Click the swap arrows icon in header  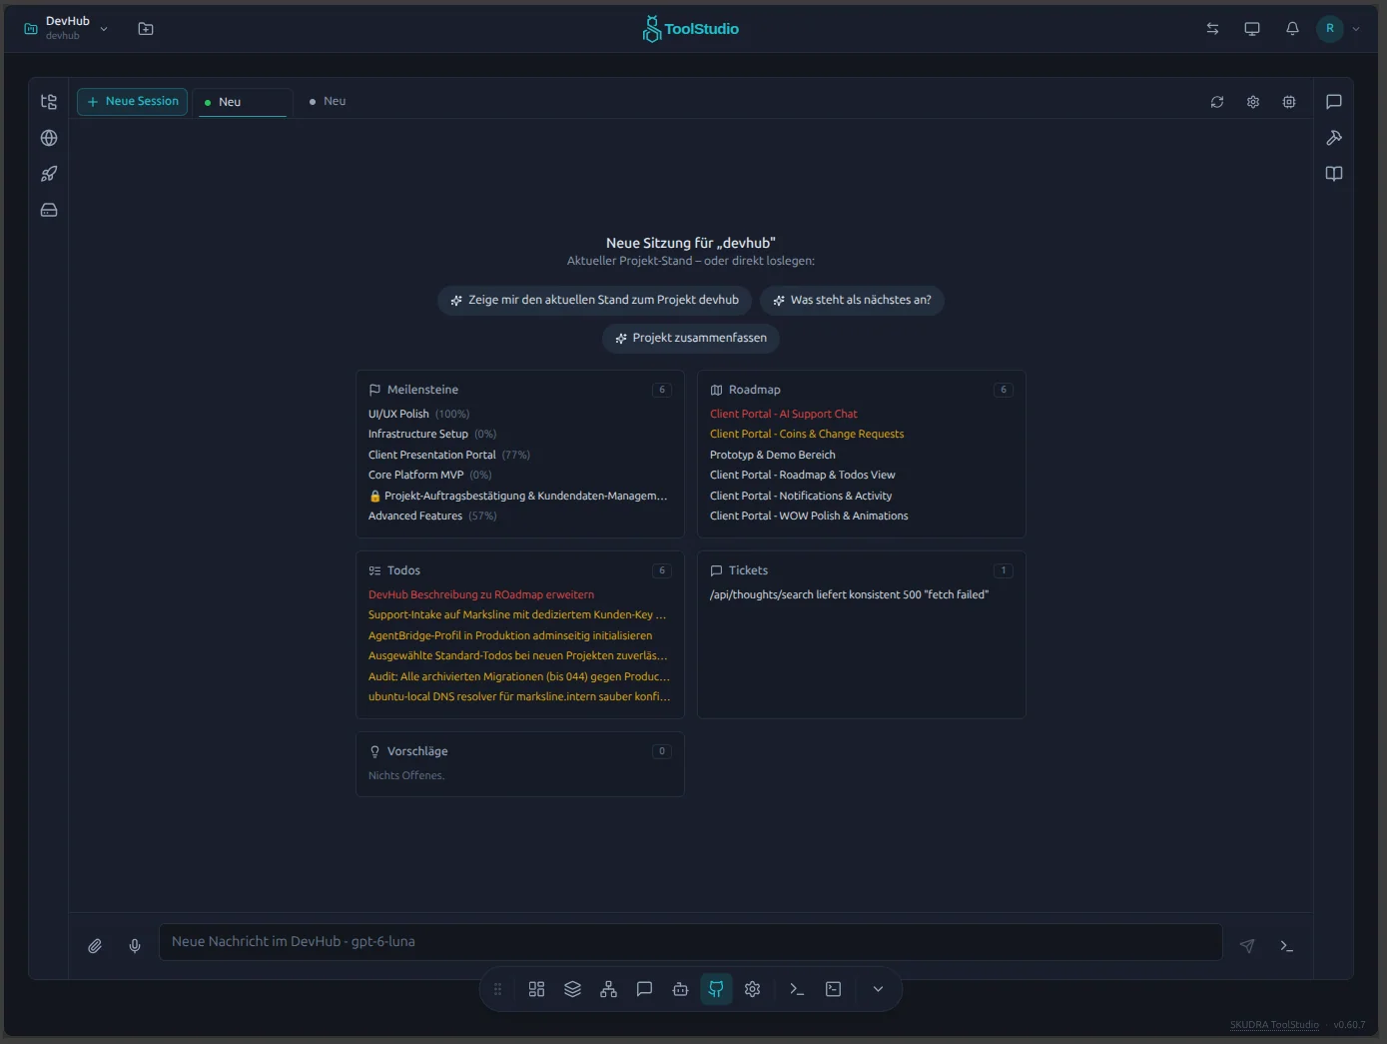tap(1212, 29)
